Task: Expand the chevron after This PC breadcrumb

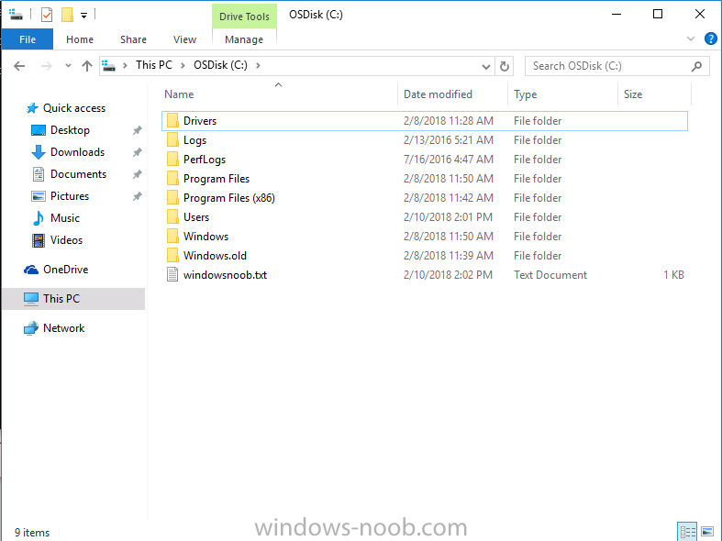Action: click(183, 66)
